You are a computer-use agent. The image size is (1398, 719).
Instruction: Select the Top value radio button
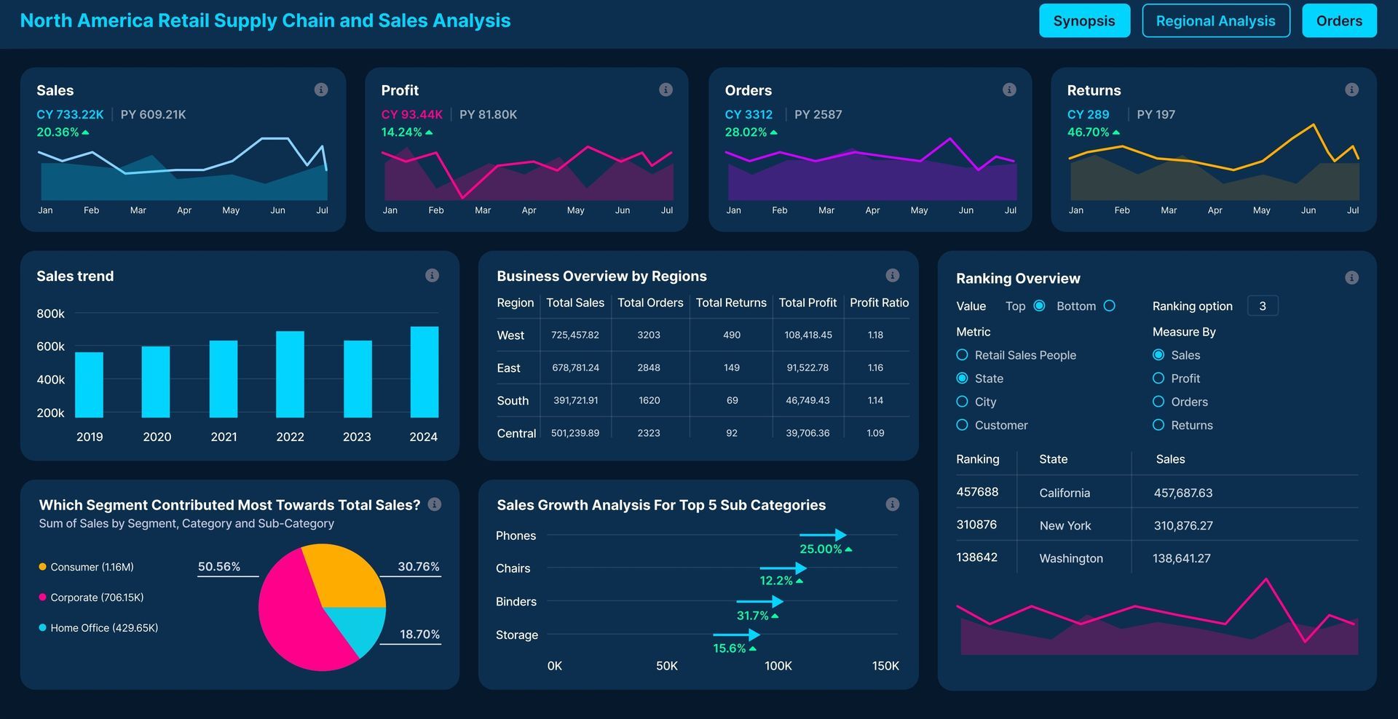click(1039, 306)
